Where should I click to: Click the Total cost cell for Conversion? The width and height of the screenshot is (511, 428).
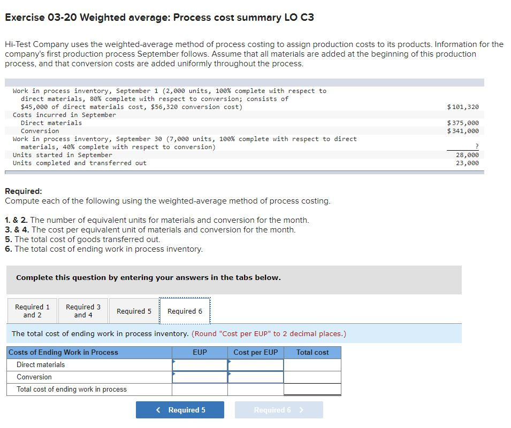click(312, 377)
